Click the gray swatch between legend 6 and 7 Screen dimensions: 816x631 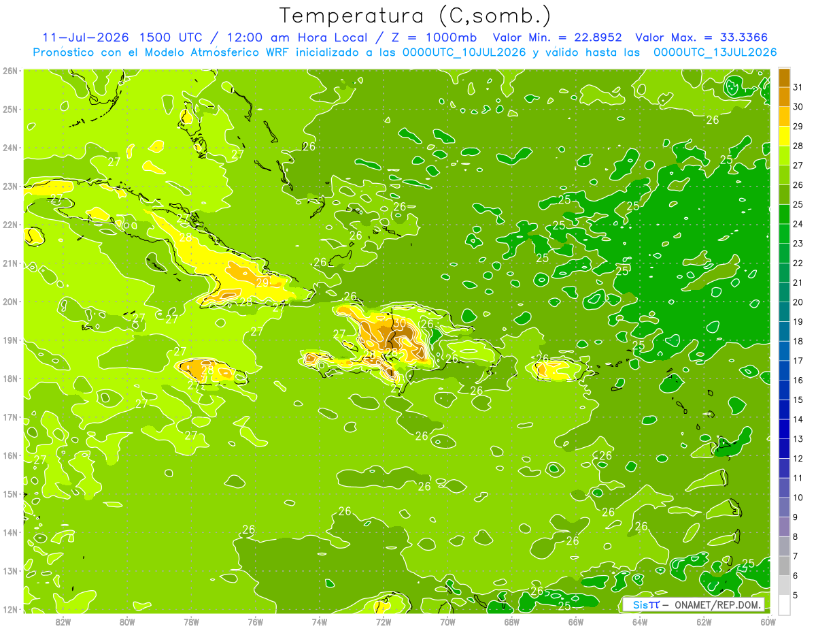(784, 566)
